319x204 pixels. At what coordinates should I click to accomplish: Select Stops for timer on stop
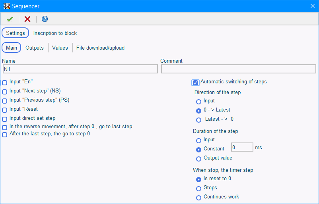[x=198, y=189]
